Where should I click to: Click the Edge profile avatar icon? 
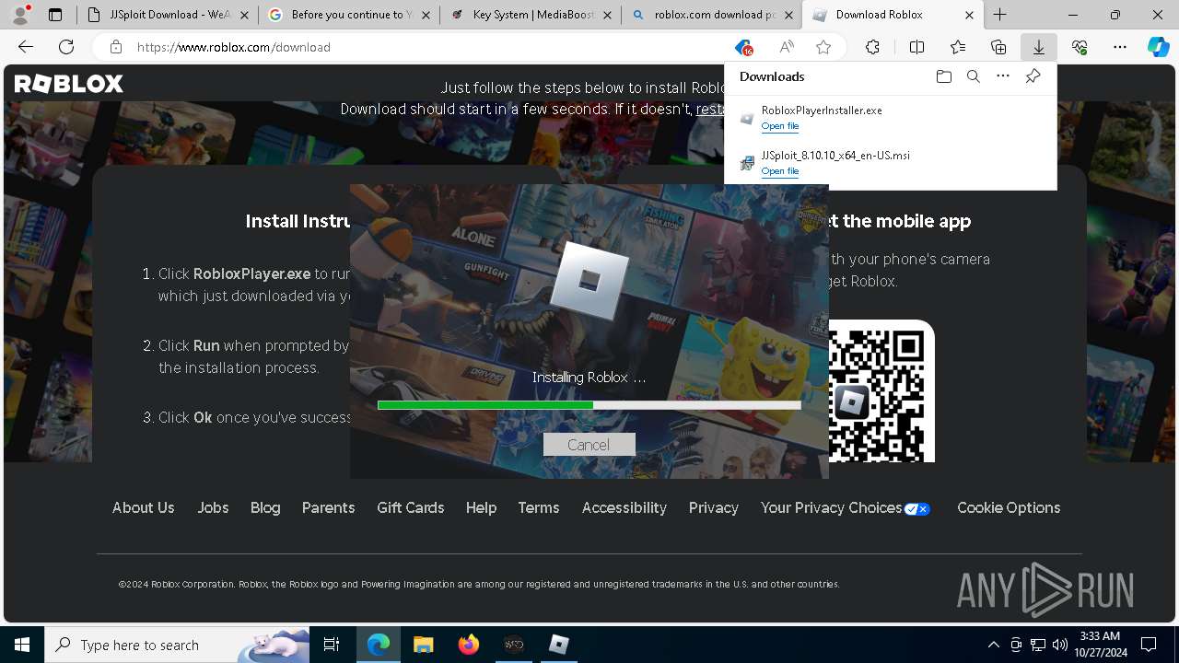pos(20,15)
